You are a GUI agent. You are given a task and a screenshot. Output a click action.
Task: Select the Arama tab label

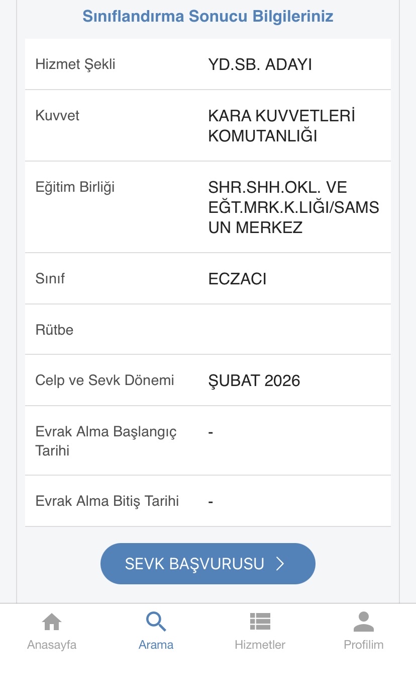(156, 645)
